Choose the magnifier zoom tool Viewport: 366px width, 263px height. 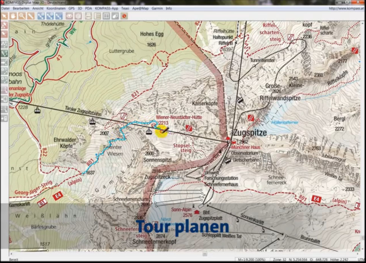(22, 16)
